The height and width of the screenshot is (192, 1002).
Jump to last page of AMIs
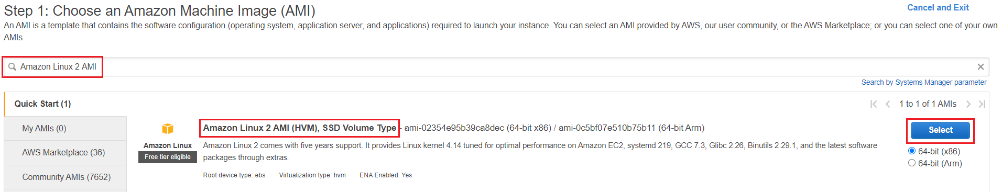pos(982,104)
